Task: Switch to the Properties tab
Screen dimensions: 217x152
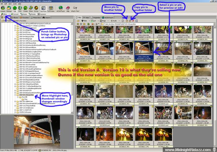Action: (x=95, y=18)
